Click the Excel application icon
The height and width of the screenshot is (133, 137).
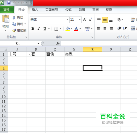tap(2, 2)
